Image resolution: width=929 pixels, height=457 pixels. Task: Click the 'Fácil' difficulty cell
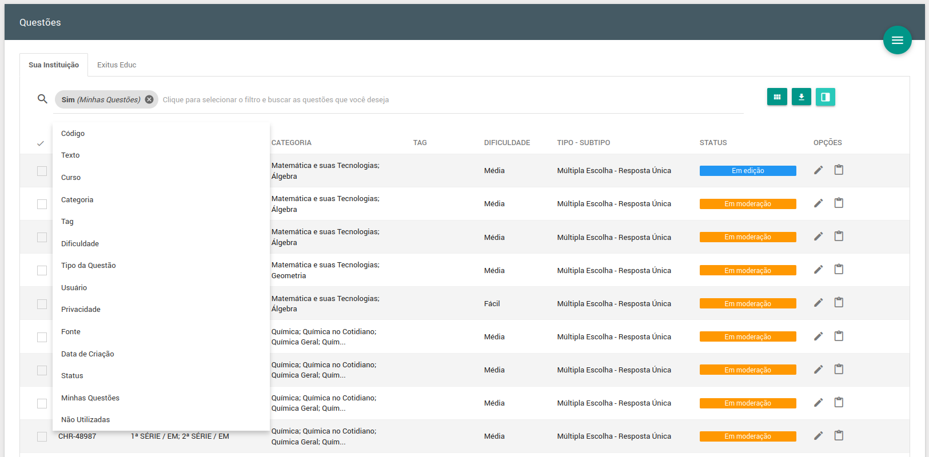pyautogui.click(x=492, y=304)
